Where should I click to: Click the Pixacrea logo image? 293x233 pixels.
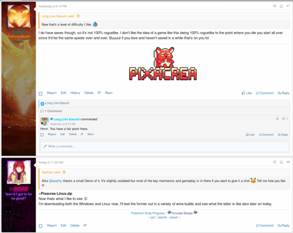163,64
